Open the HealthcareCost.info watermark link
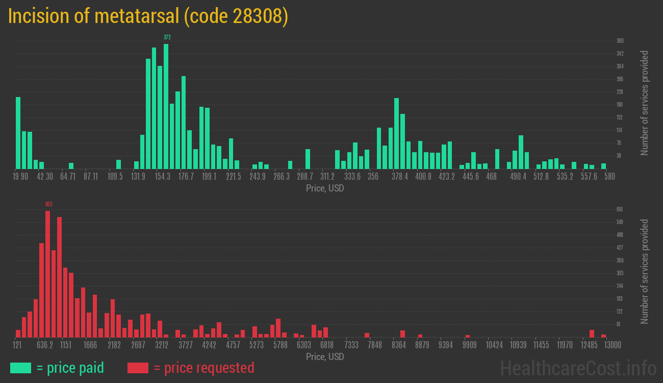Image resolution: width=663 pixels, height=383 pixels. click(578, 368)
